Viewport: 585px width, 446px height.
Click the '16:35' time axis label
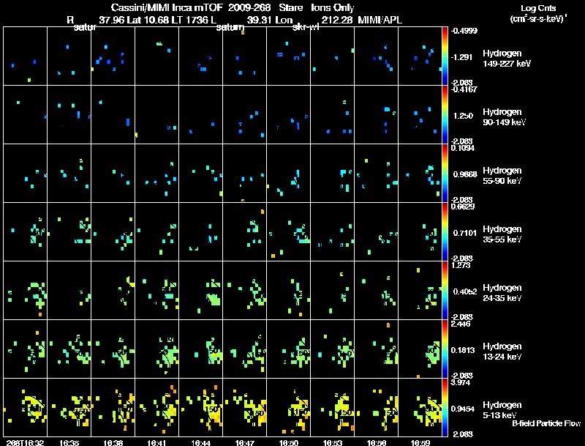[x=69, y=442]
